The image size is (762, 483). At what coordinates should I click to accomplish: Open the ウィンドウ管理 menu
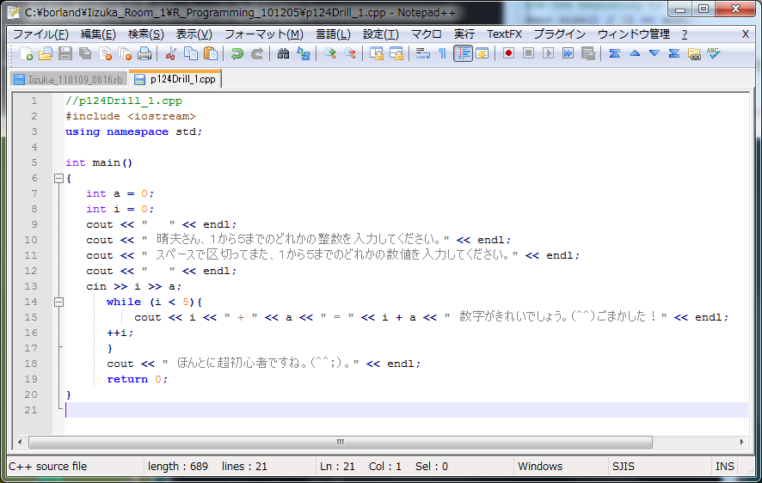coord(634,34)
